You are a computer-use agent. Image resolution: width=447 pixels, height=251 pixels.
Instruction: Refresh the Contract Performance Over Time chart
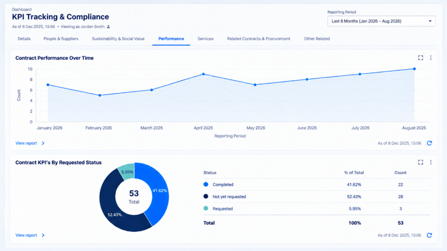point(430,143)
